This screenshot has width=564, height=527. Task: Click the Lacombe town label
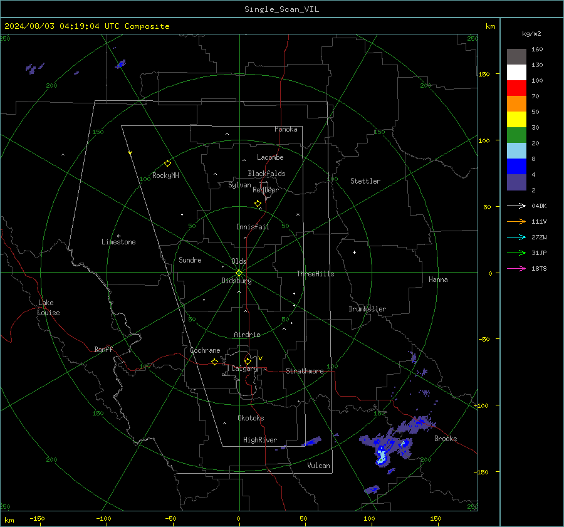270,157
